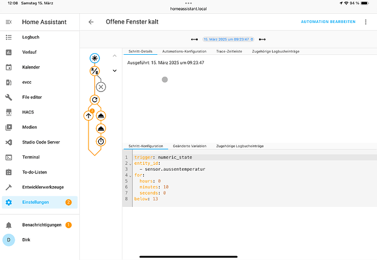Toggle the sidebar hamburger menu

pyautogui.click(x=9, y=22)
